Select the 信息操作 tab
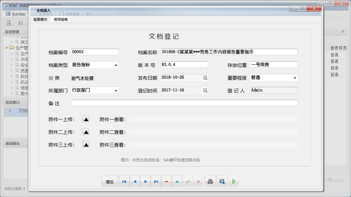The height and width of the screenshot is (197, 351). click(x=40, y=19)
